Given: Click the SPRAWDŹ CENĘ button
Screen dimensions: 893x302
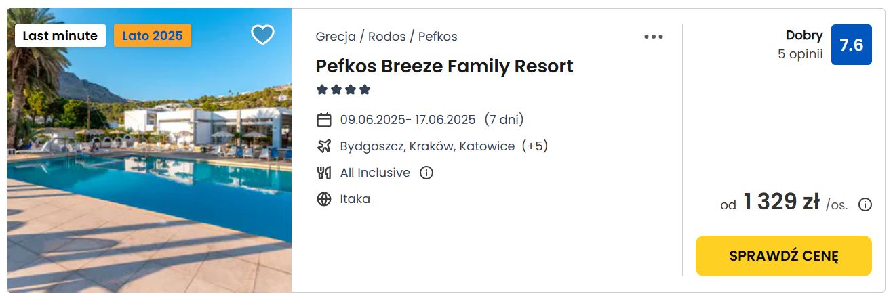Looking at the screenshot, I should pyautogui.click(x=784, y=256).
